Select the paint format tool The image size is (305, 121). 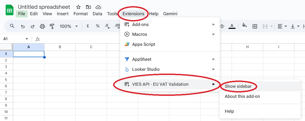click(52, 26)
